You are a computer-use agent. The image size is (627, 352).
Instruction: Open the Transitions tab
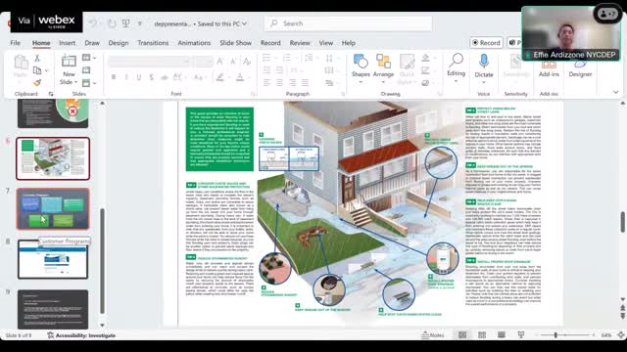point(153,43)
